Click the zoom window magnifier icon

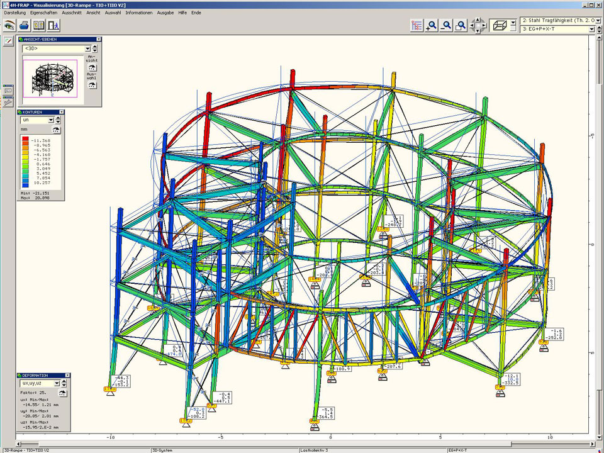pos(461,25)
